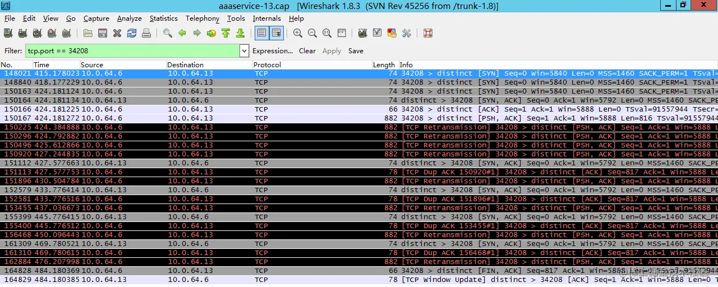The width and height of the screenshot is (718, 287).
Task: Open the Analyze menu
Action: click(x=130, y=18)
